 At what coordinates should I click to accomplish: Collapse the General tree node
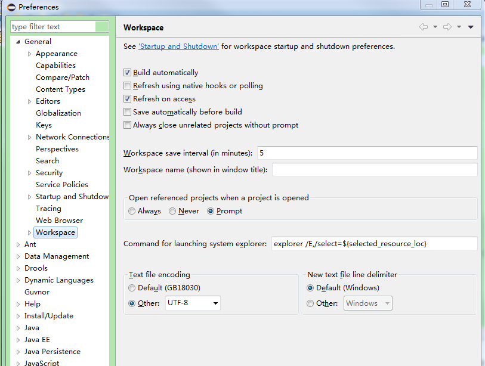pos(18,42)
